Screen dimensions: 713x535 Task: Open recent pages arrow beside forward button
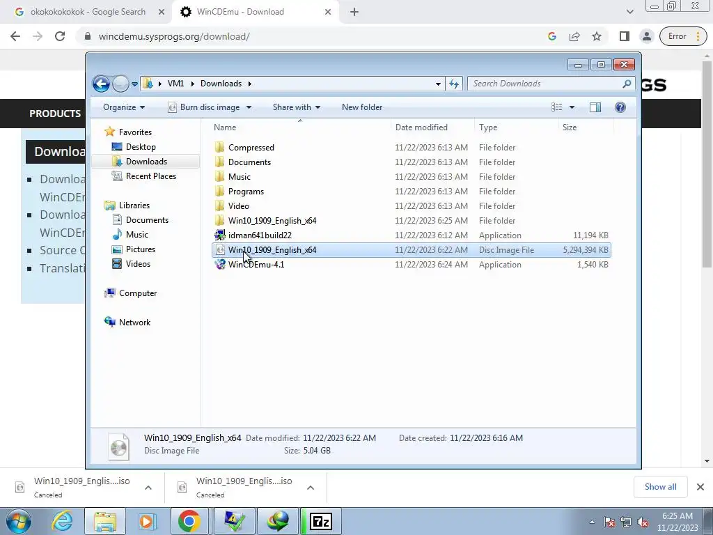tap(134, 84)
